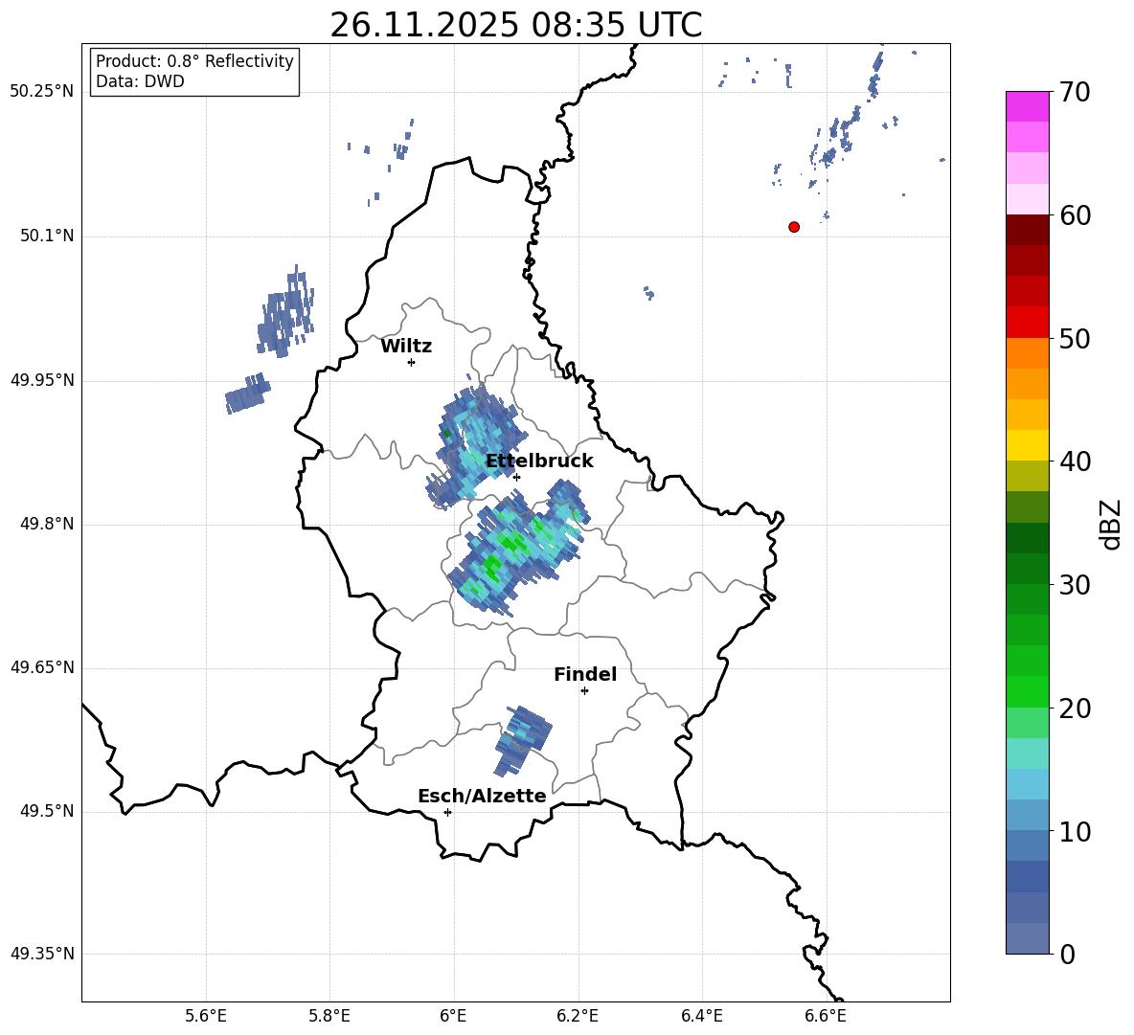Image resolution: width=1134 pixels, height=1035 pixels.
Task: Click the 40 colorbar tick label
Action: click(x=1076, y=461)
